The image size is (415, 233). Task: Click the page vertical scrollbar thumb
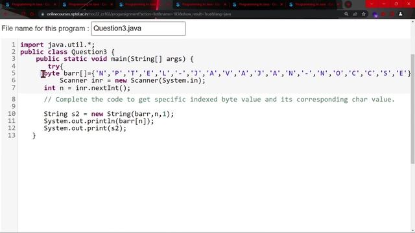412,108
